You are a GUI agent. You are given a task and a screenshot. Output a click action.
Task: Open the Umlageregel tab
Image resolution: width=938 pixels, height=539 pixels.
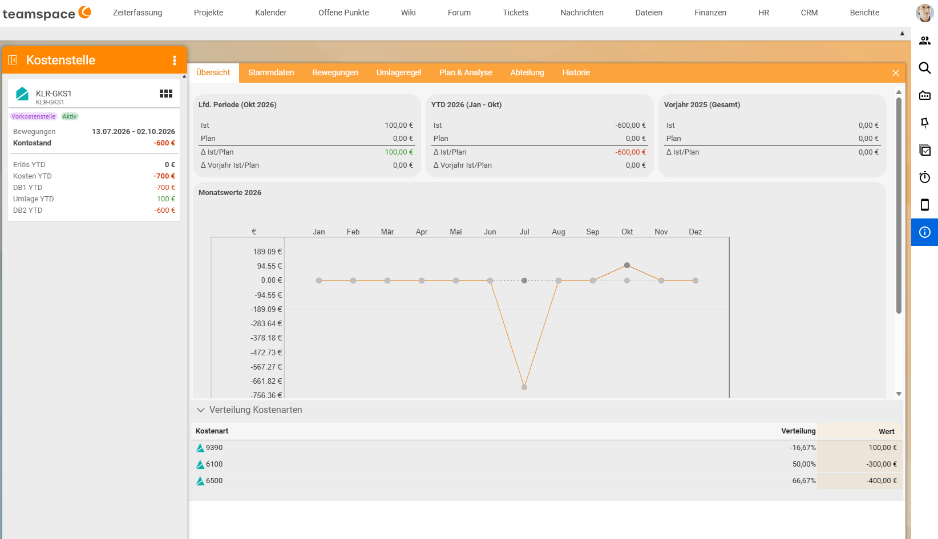tap(399, 72)
